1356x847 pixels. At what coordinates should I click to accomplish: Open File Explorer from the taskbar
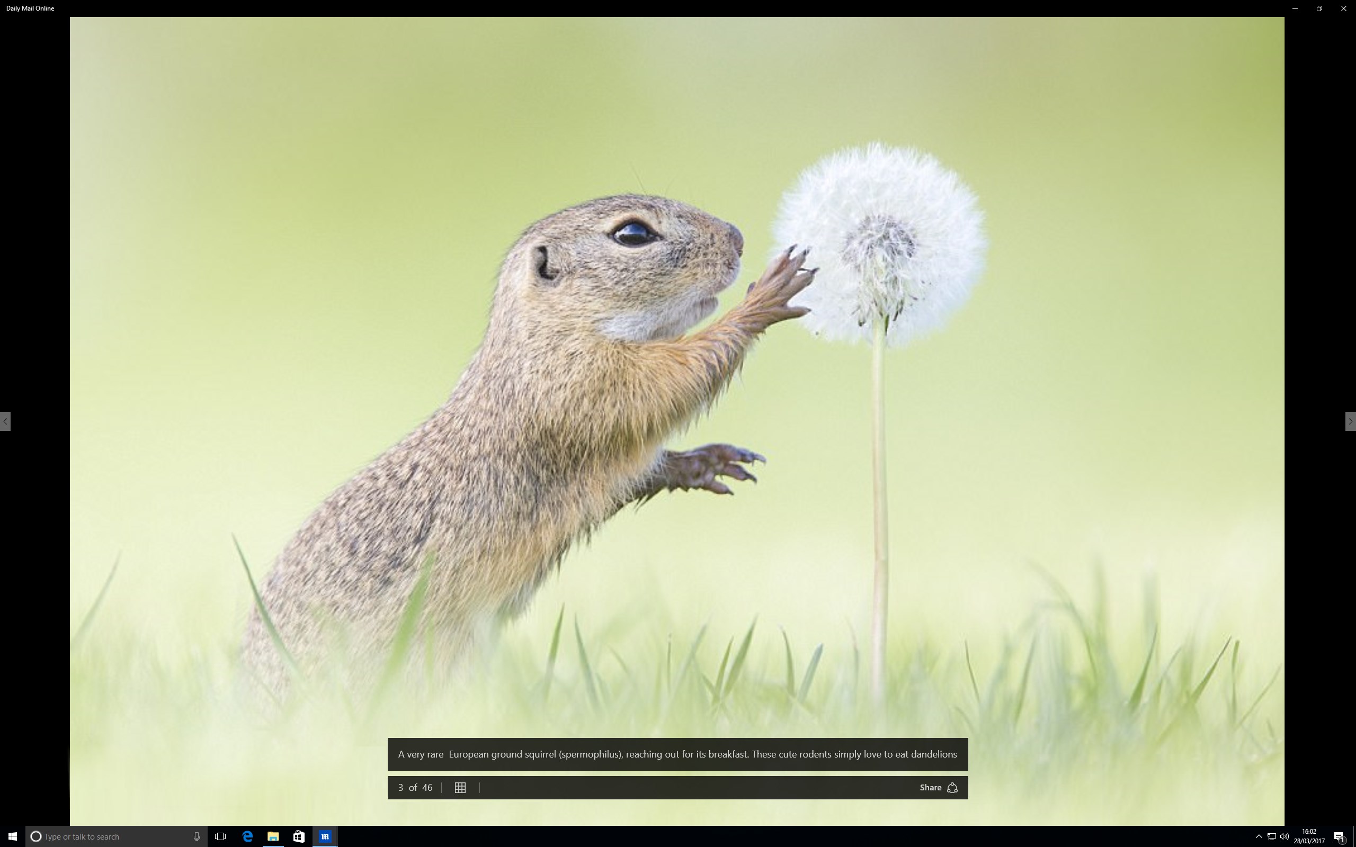point(273,836)
